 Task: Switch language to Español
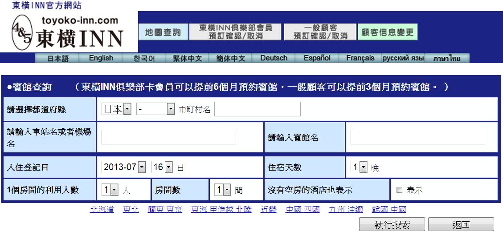point(317,58)
